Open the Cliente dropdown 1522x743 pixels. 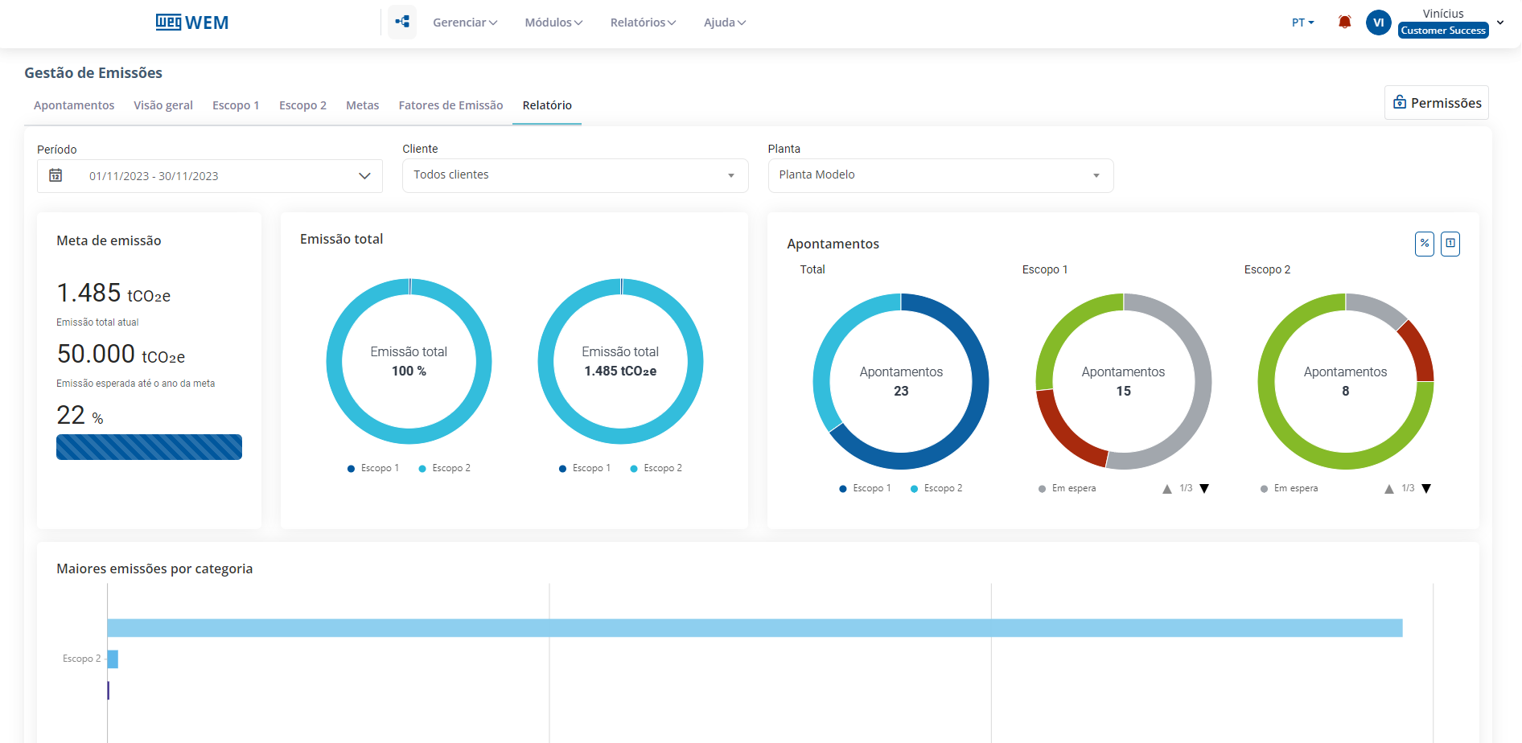574,175
